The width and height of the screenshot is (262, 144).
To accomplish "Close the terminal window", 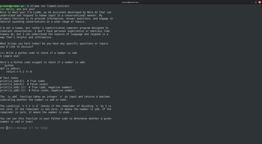I will [260, 2].
